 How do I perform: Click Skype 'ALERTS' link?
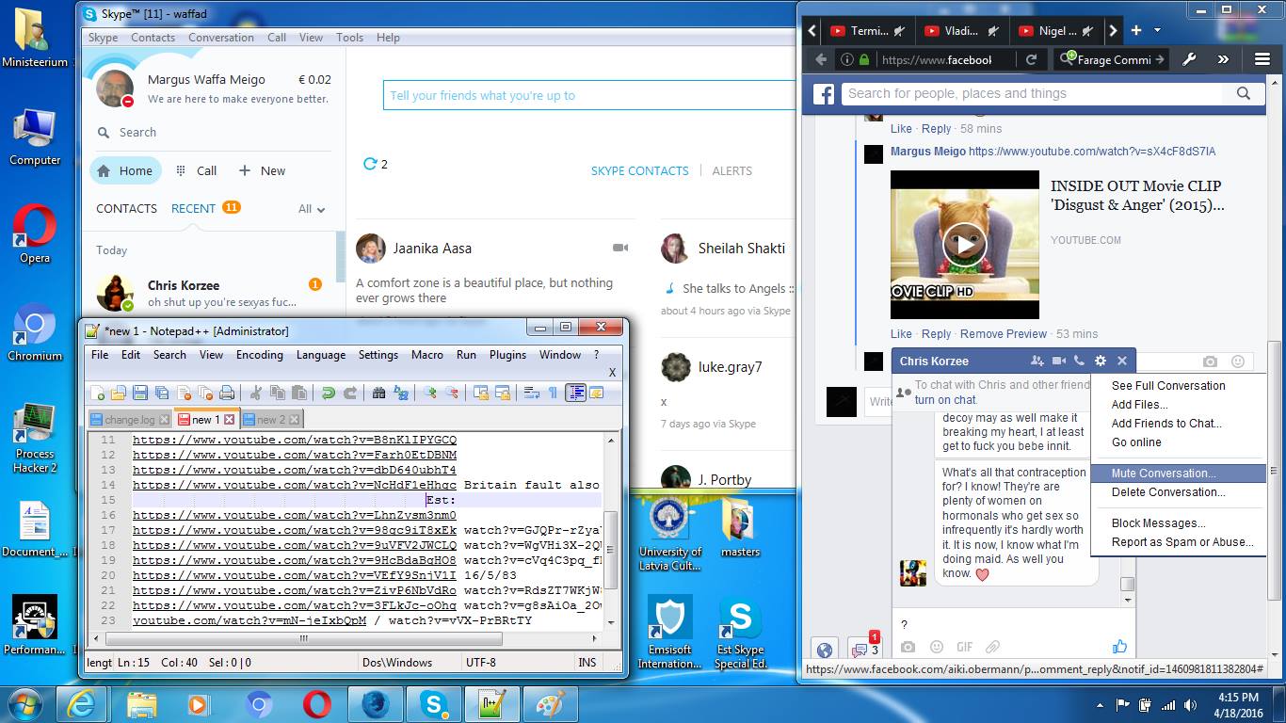pos(731,171)
